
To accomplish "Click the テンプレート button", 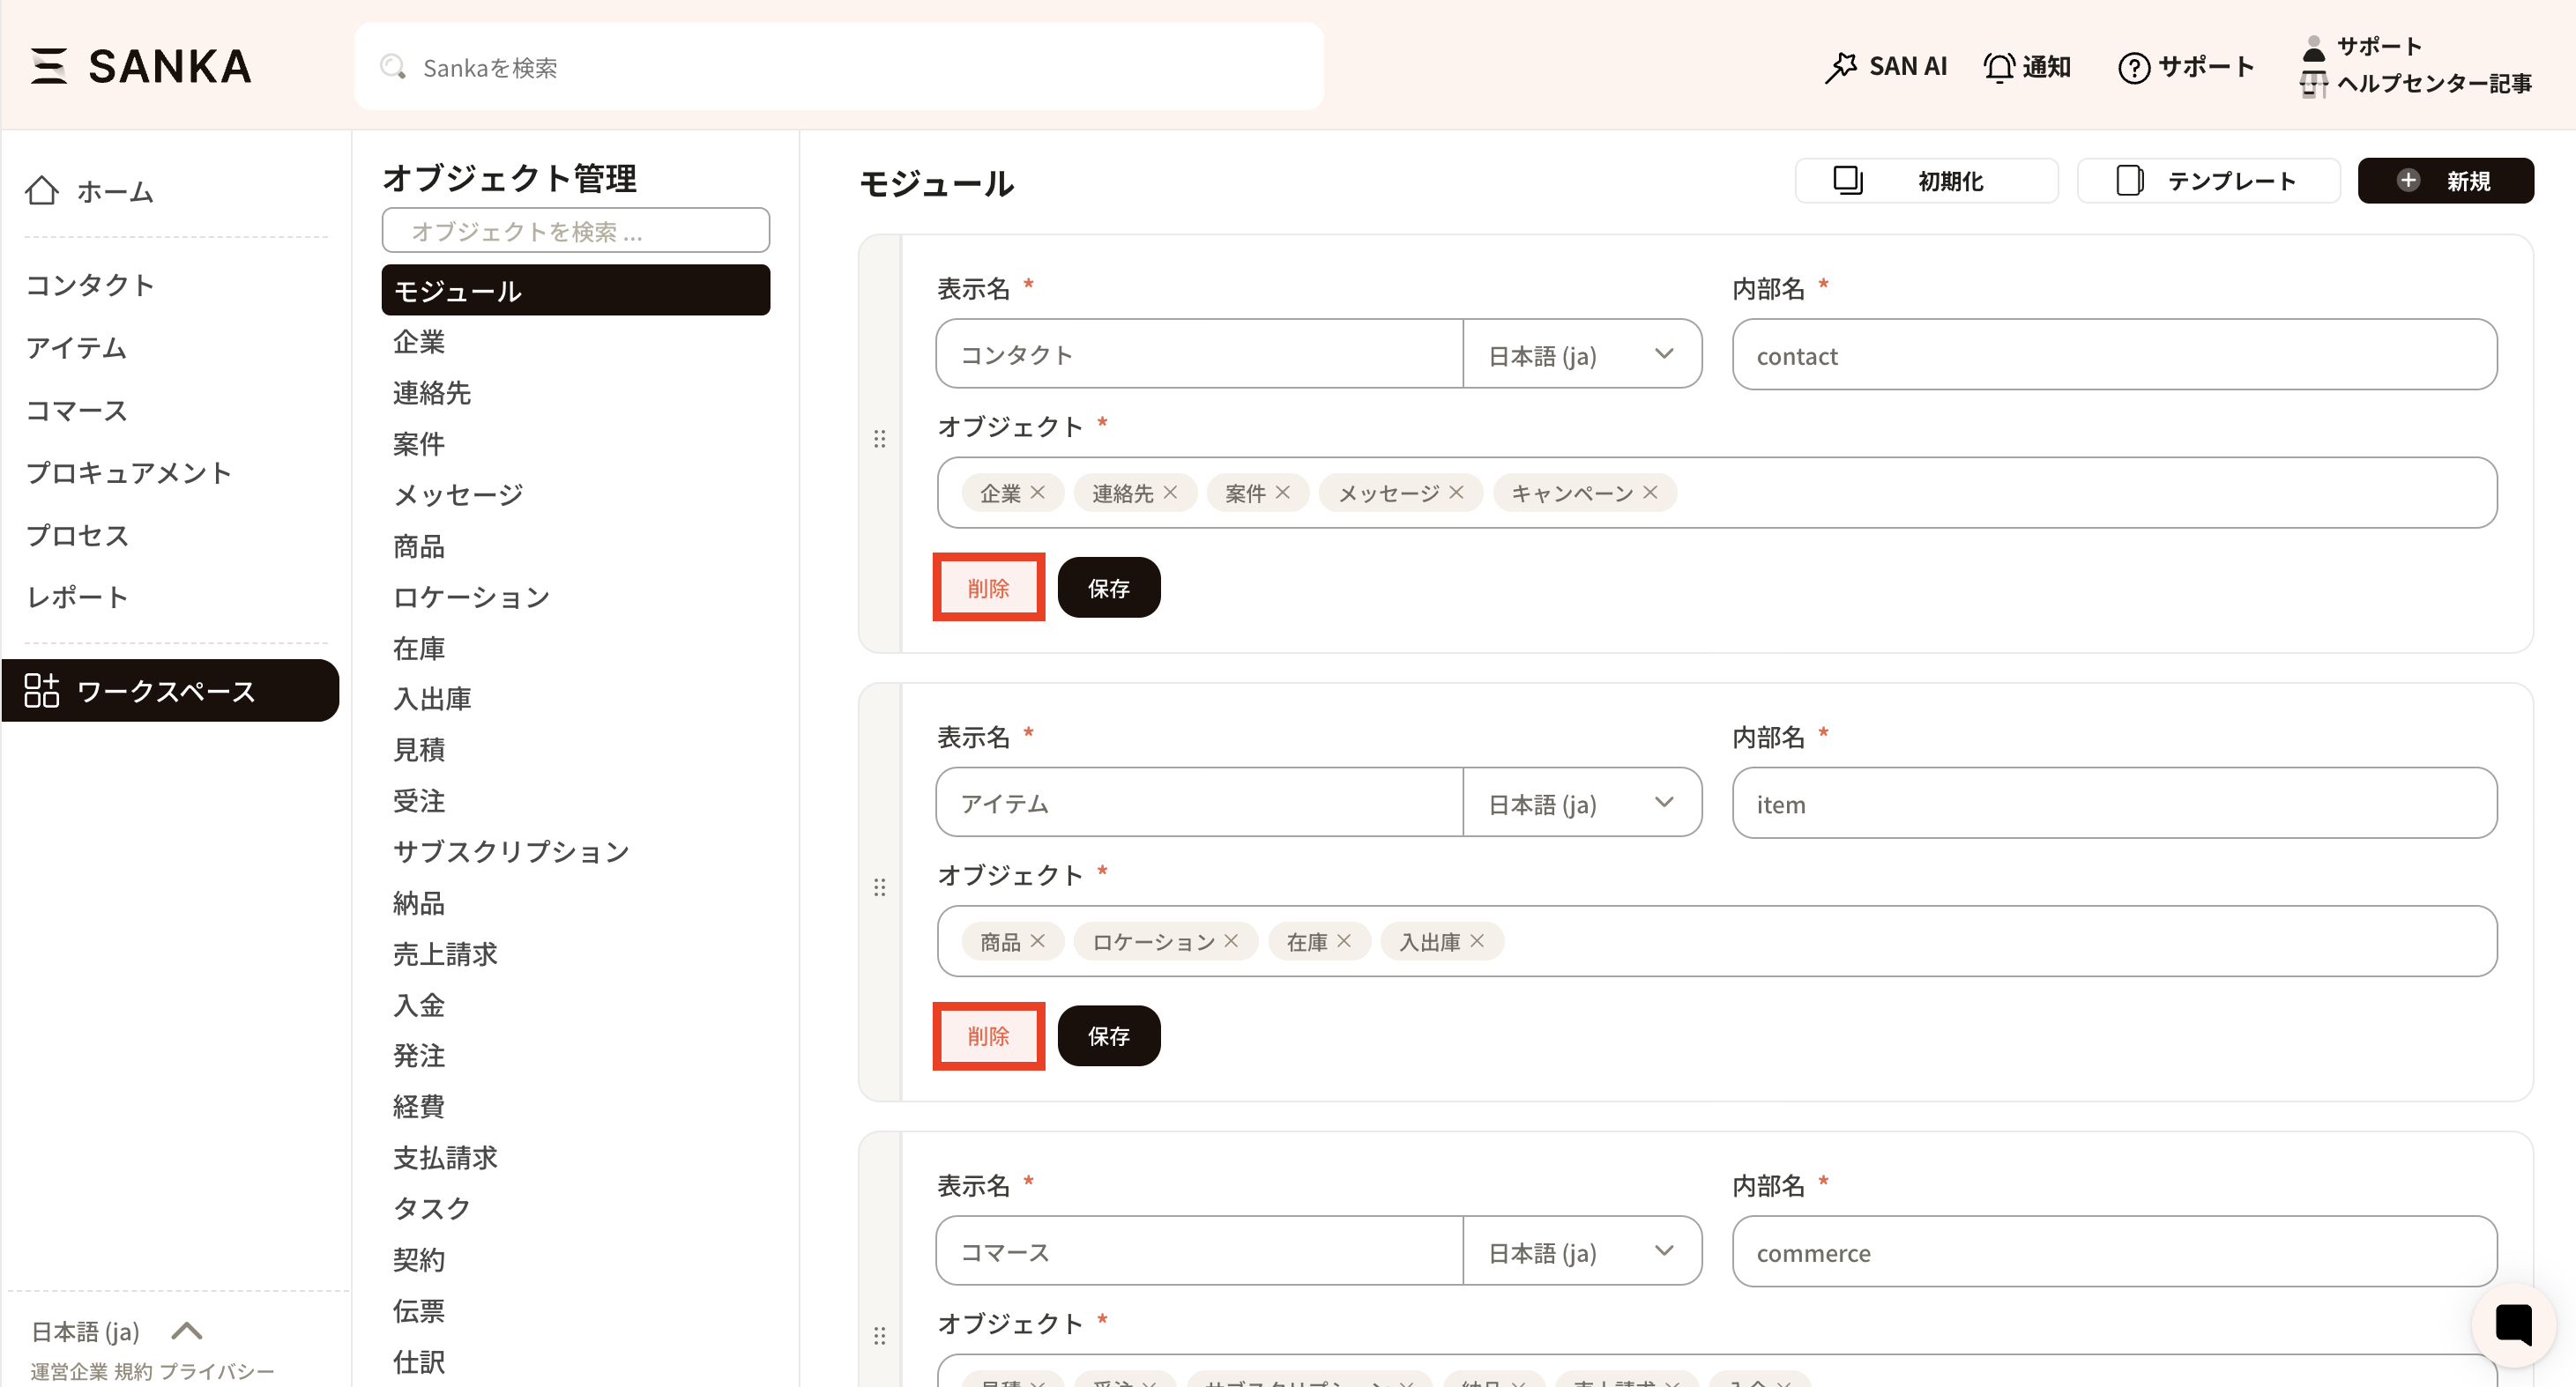I will tap(2208, 181).
